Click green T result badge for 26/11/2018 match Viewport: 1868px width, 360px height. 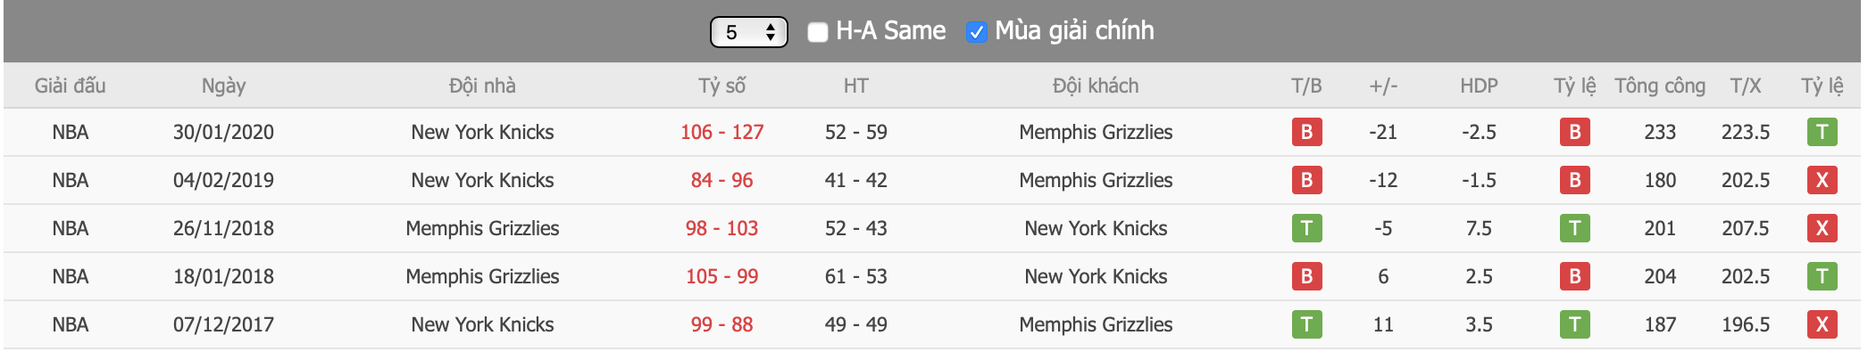point(1306,228)
